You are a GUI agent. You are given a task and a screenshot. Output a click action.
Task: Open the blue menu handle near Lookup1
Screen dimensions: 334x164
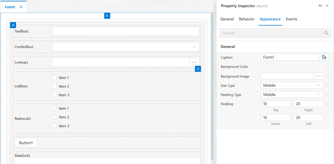click(198, 69)
